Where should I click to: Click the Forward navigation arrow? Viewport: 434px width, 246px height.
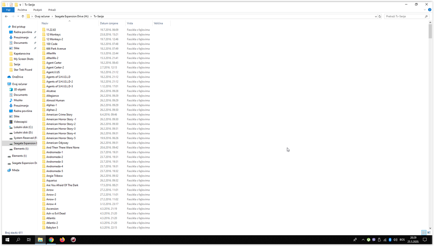pos(13,16)
